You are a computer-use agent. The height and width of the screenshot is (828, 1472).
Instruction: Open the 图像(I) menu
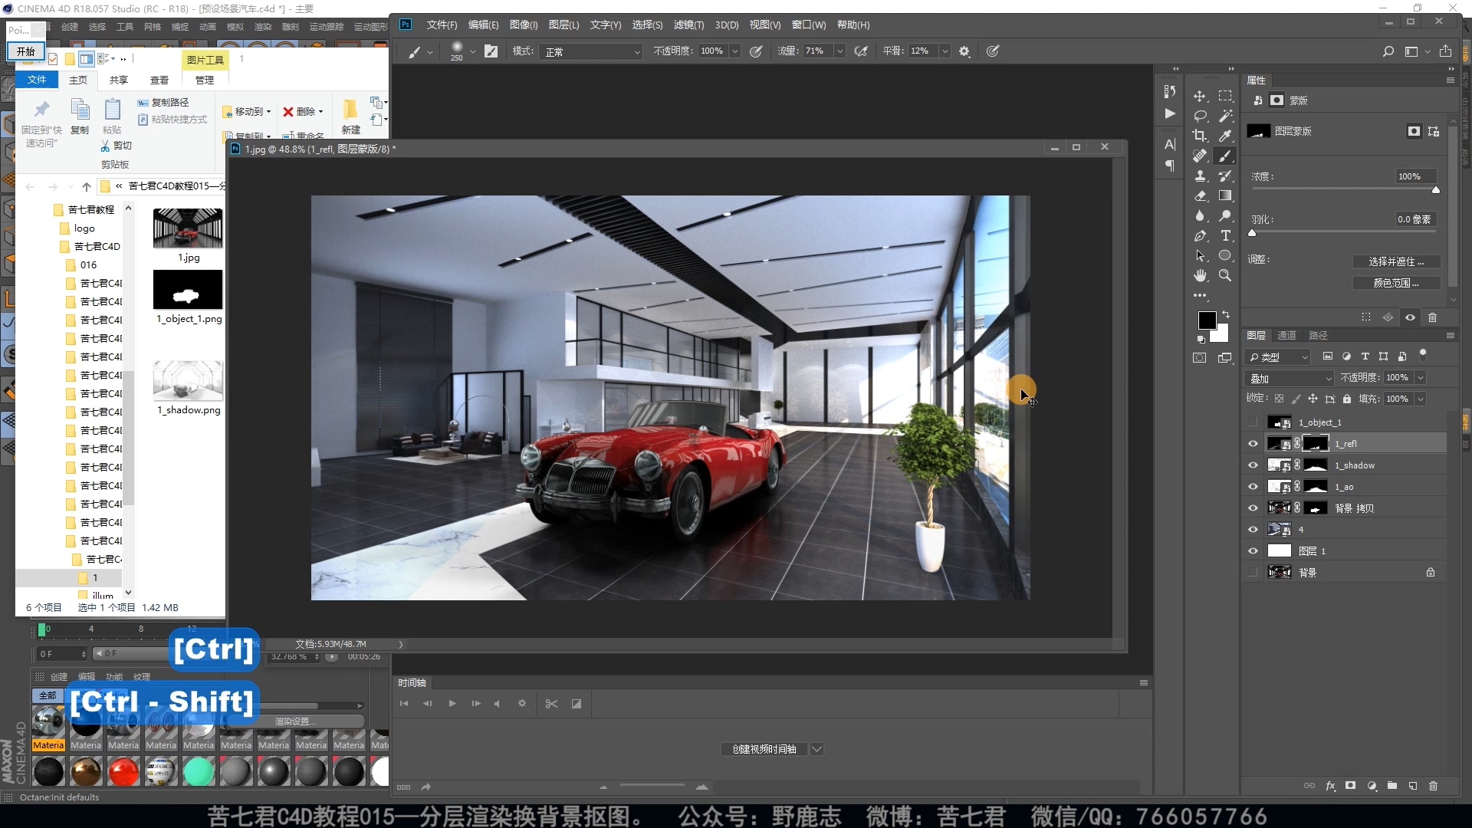click(524, 25)
